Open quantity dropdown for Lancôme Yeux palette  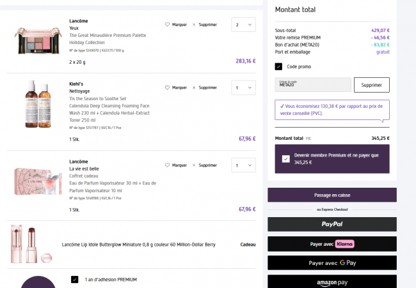[x=243, y=25]
